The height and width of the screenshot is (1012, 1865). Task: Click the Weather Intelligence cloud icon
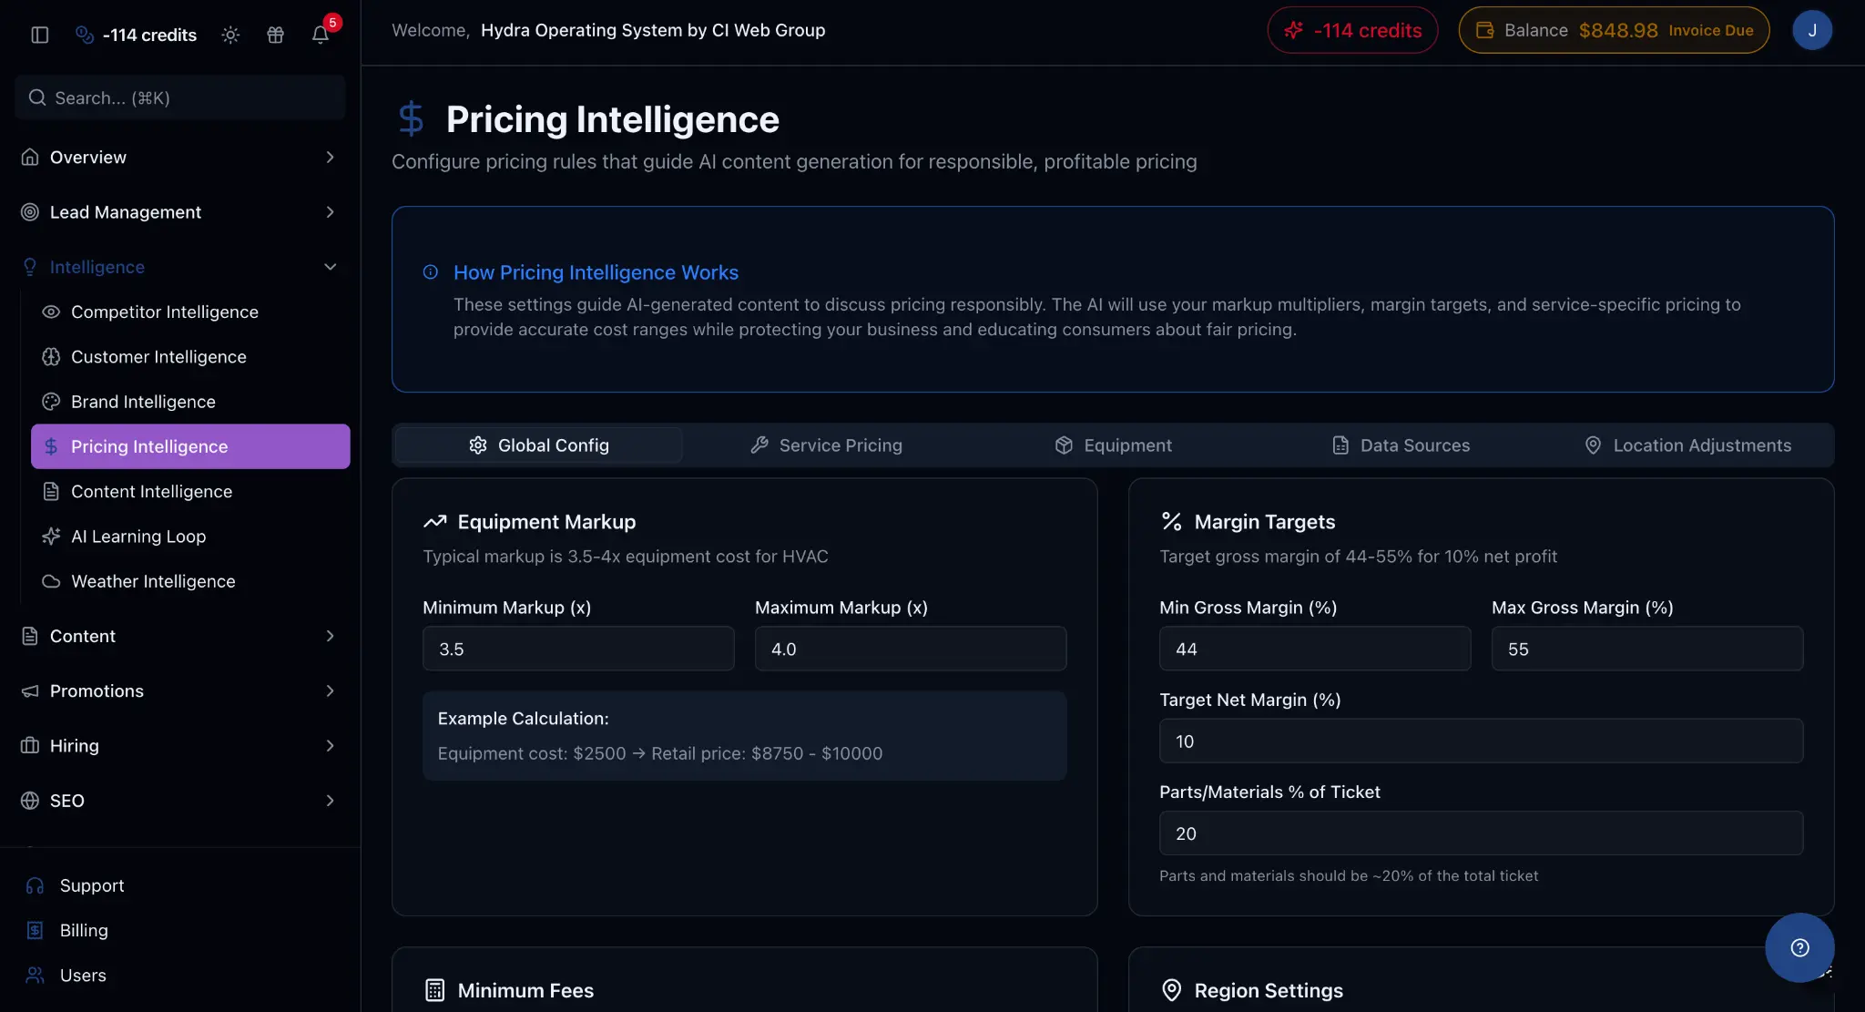coord(52,581)
